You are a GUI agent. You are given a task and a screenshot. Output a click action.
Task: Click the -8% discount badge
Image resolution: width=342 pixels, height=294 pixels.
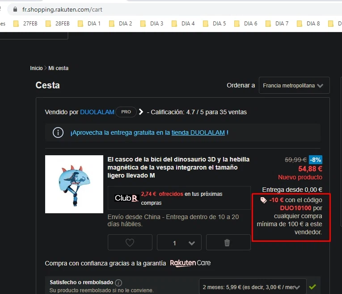coord(315,160)
